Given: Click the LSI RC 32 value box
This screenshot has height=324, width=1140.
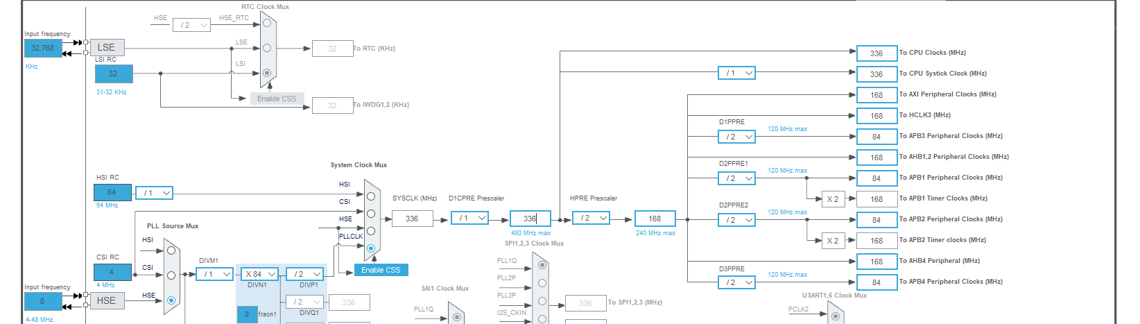Looking at the screenshot, I should (114, 74).
